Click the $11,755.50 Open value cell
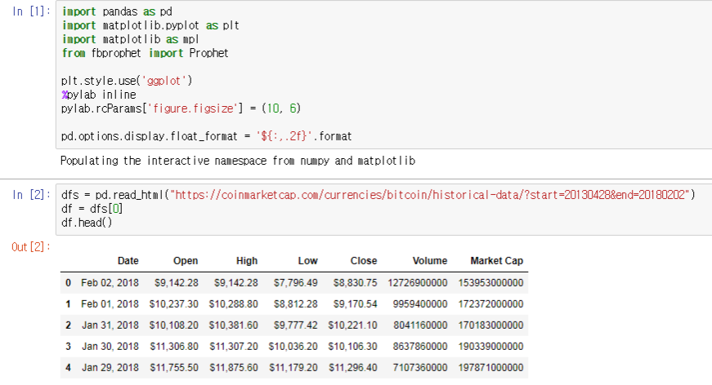 point(171,368)
